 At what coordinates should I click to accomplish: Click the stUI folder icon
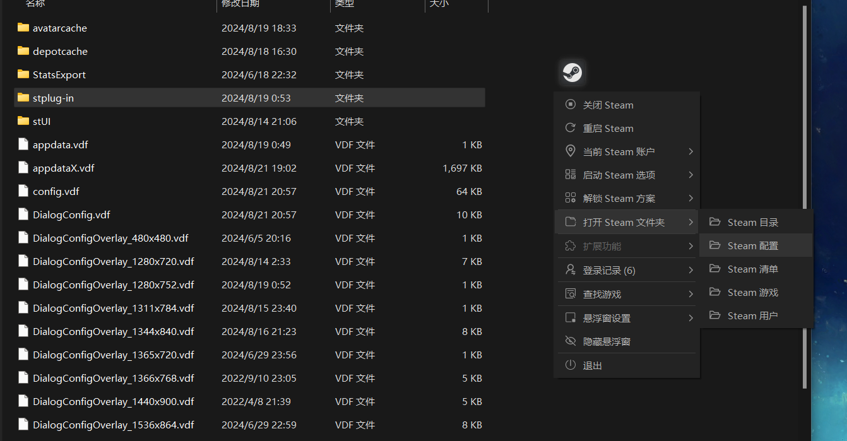(23, 121)
